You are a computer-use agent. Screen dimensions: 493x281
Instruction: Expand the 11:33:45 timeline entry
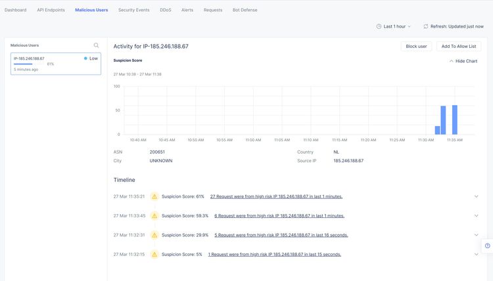(x=476, y=215)
